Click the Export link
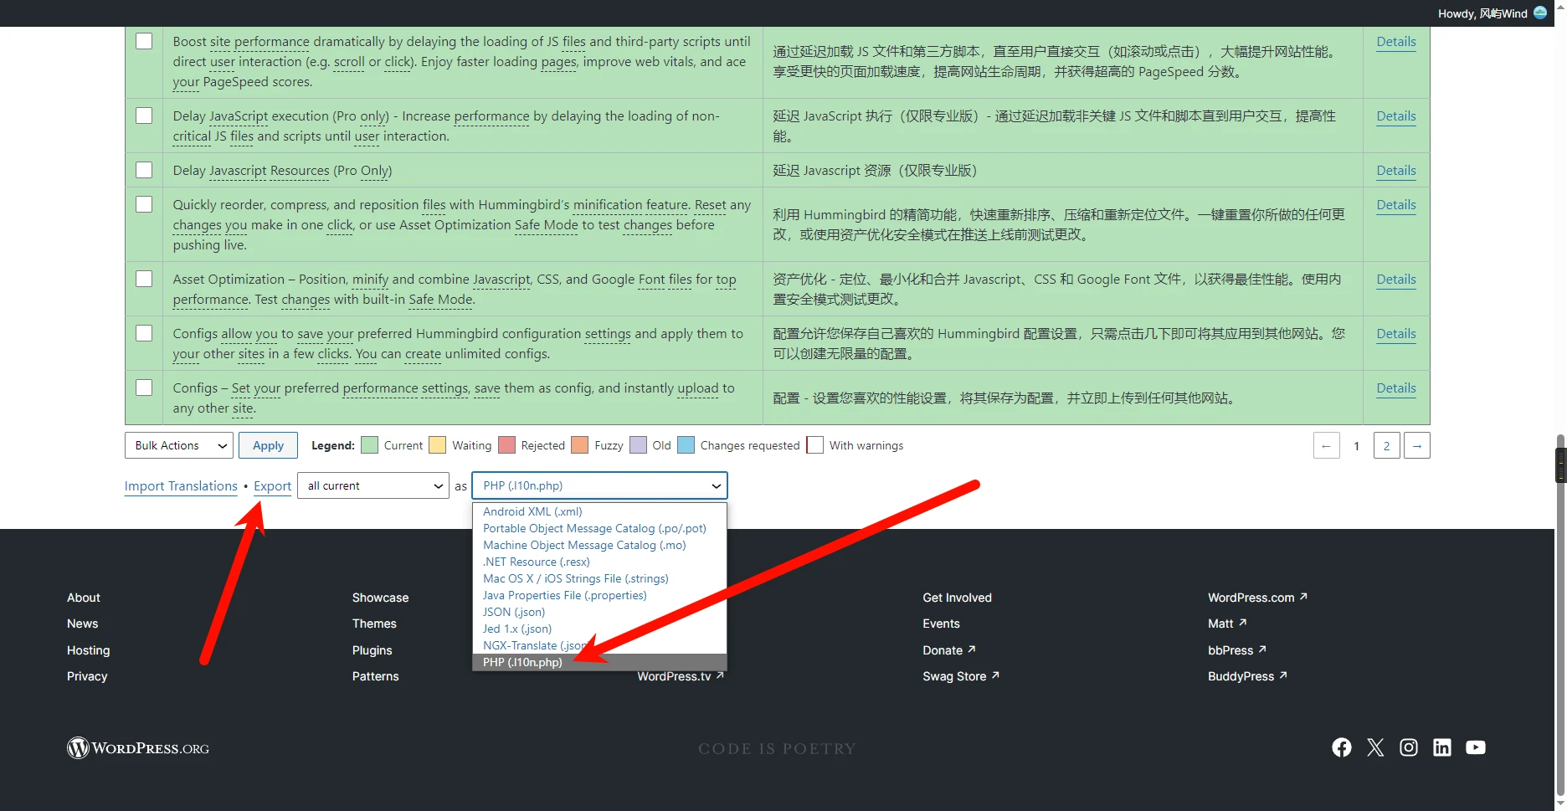 tap(272, 486)
